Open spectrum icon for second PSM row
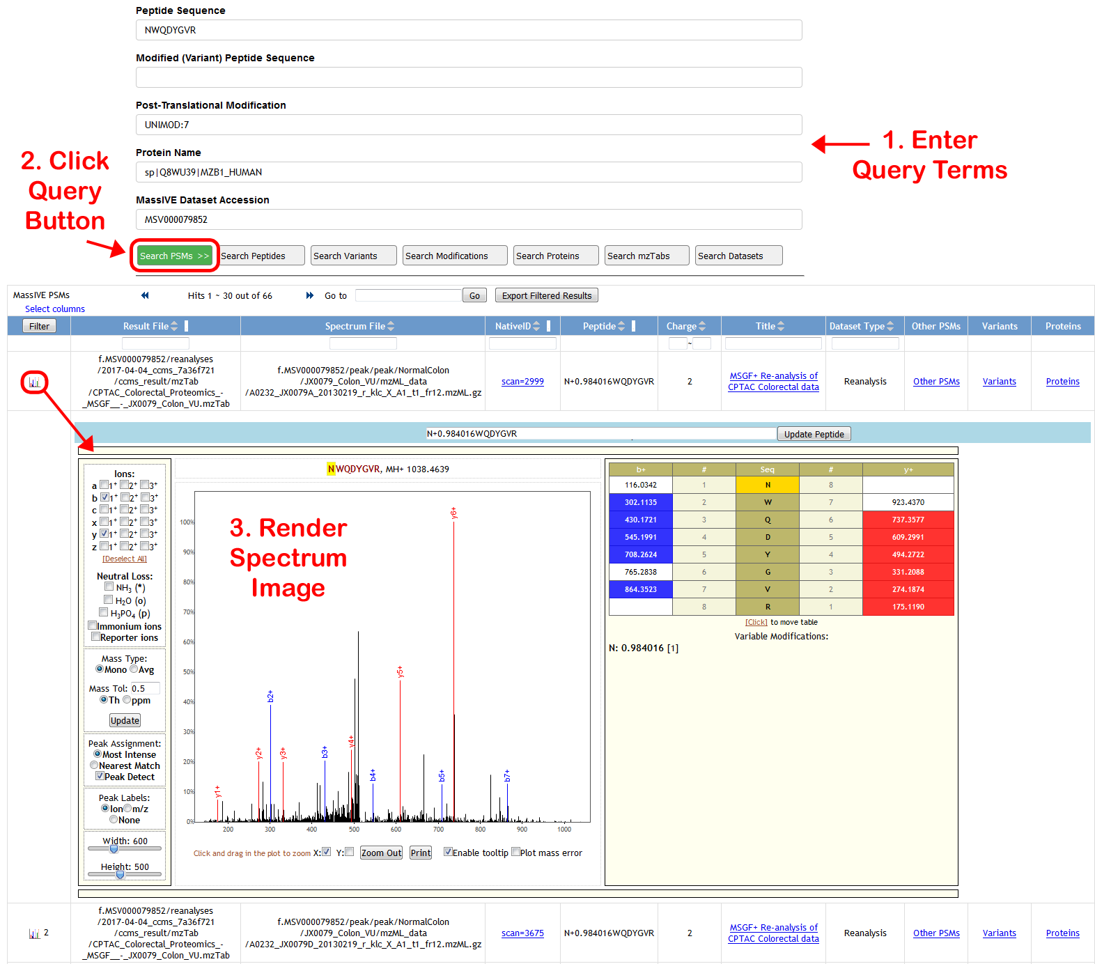1095x964 pixels. tap(34, 933)
